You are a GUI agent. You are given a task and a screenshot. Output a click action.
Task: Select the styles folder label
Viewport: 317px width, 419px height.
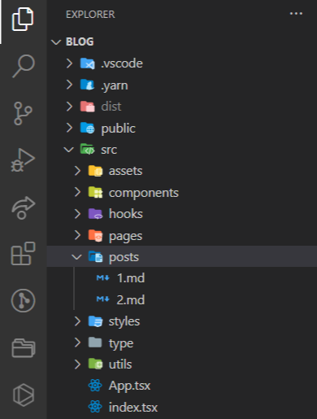124,322
